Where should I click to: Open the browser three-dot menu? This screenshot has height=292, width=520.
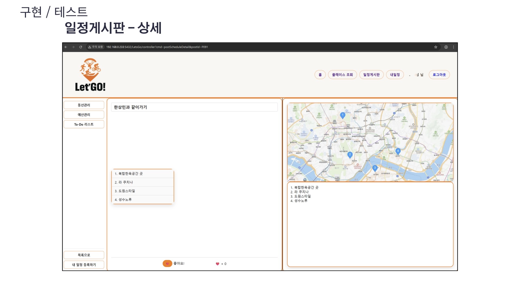coord(454,47)
